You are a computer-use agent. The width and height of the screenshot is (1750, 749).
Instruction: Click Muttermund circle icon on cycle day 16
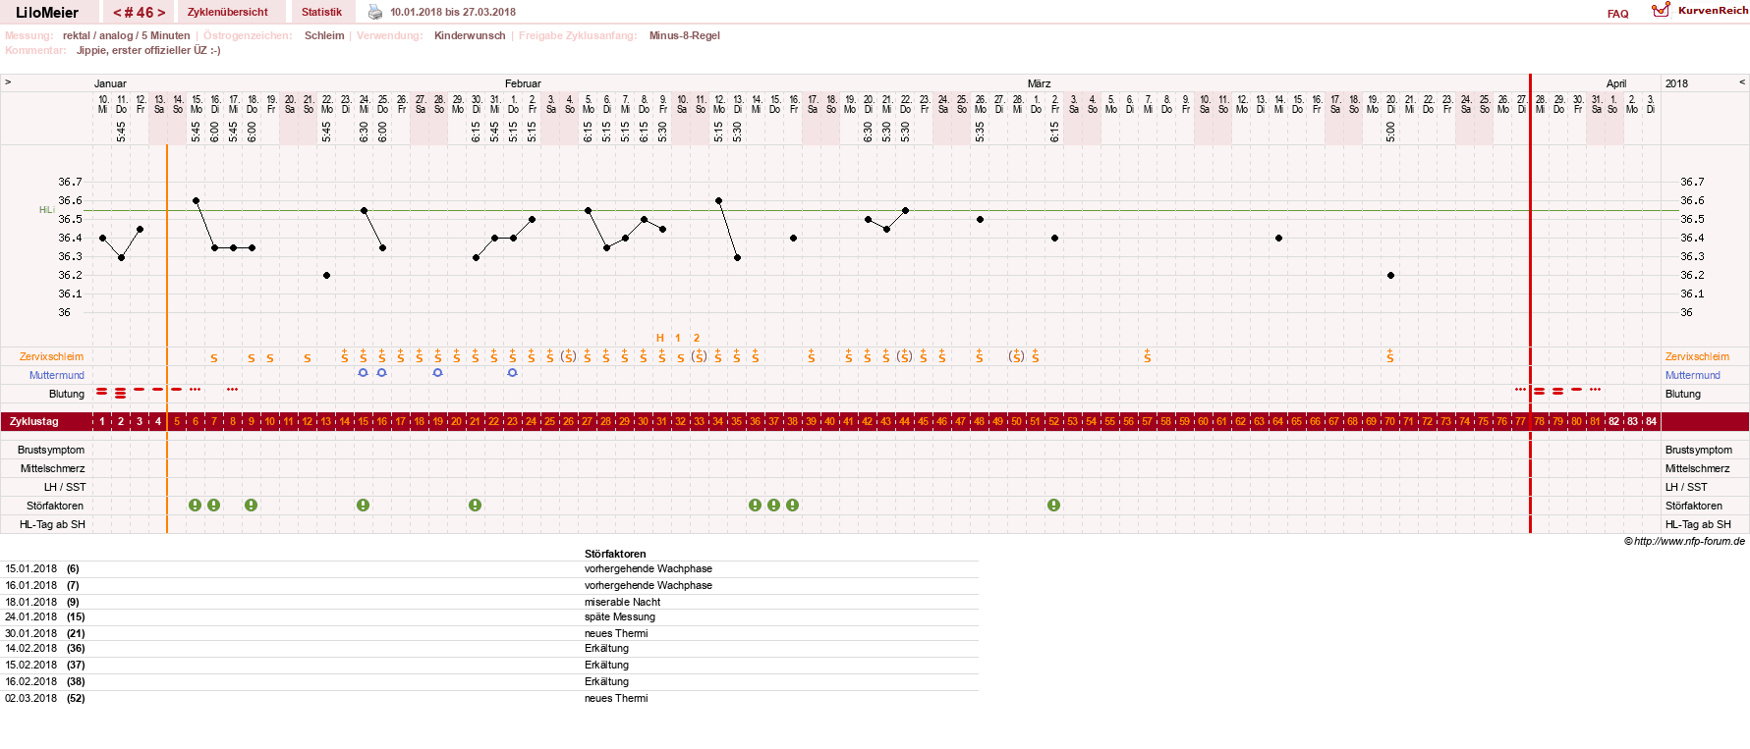click(x=382, y=373)
